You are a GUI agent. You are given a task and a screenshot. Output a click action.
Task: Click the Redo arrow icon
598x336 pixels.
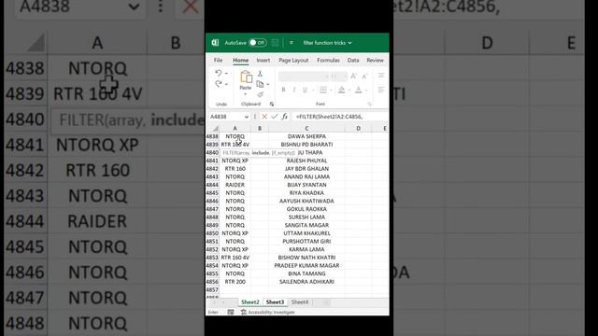pos(218,84)
